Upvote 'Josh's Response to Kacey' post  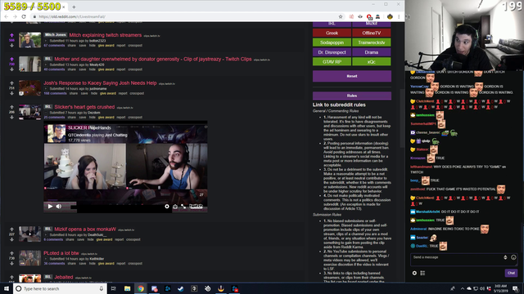click(x=11, y=83)
